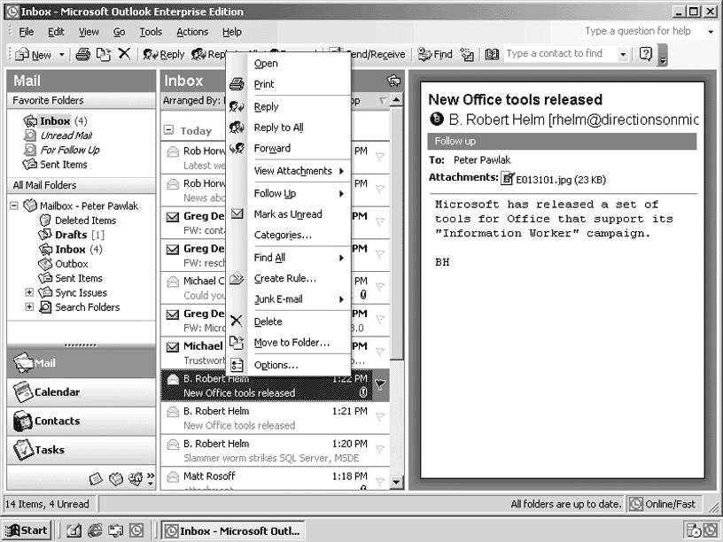This screenshot has width=723, height=542.
Task: Select the Slammer worm strikes SQL Server message
Action: tap(275, 451)
